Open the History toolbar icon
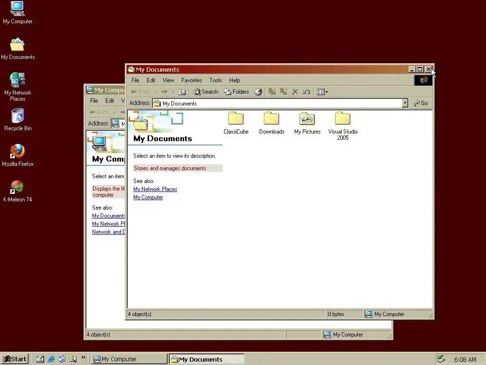 point(258,92)
